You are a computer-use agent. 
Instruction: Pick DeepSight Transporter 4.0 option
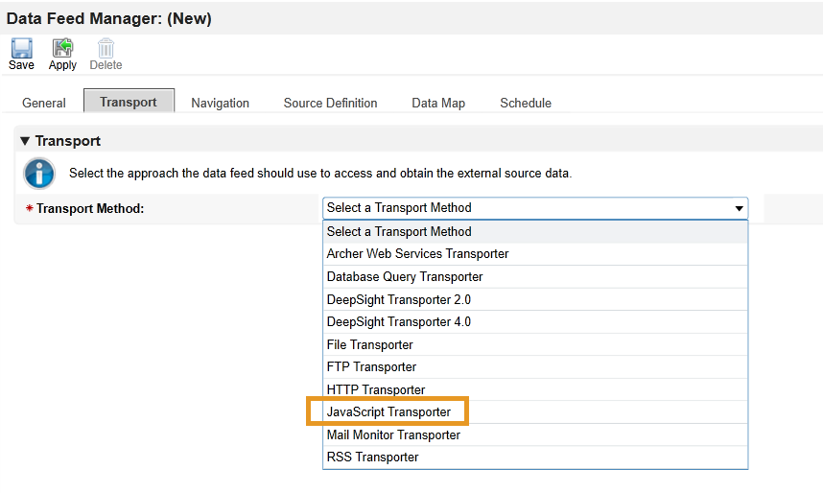point(535,322)
